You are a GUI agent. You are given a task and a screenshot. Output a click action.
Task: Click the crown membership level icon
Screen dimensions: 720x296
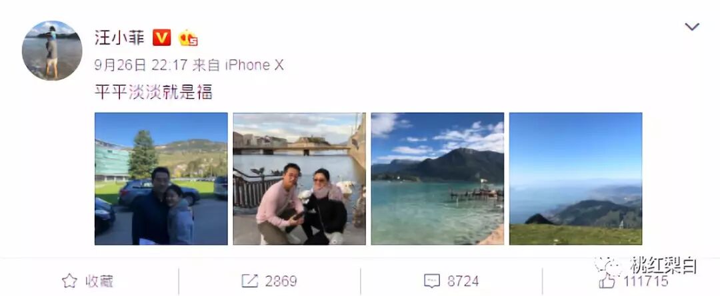pos(188,38)
